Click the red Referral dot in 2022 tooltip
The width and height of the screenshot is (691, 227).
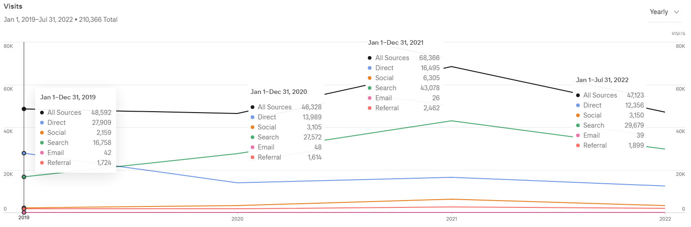pyautogui.click(x=578, y=145)
